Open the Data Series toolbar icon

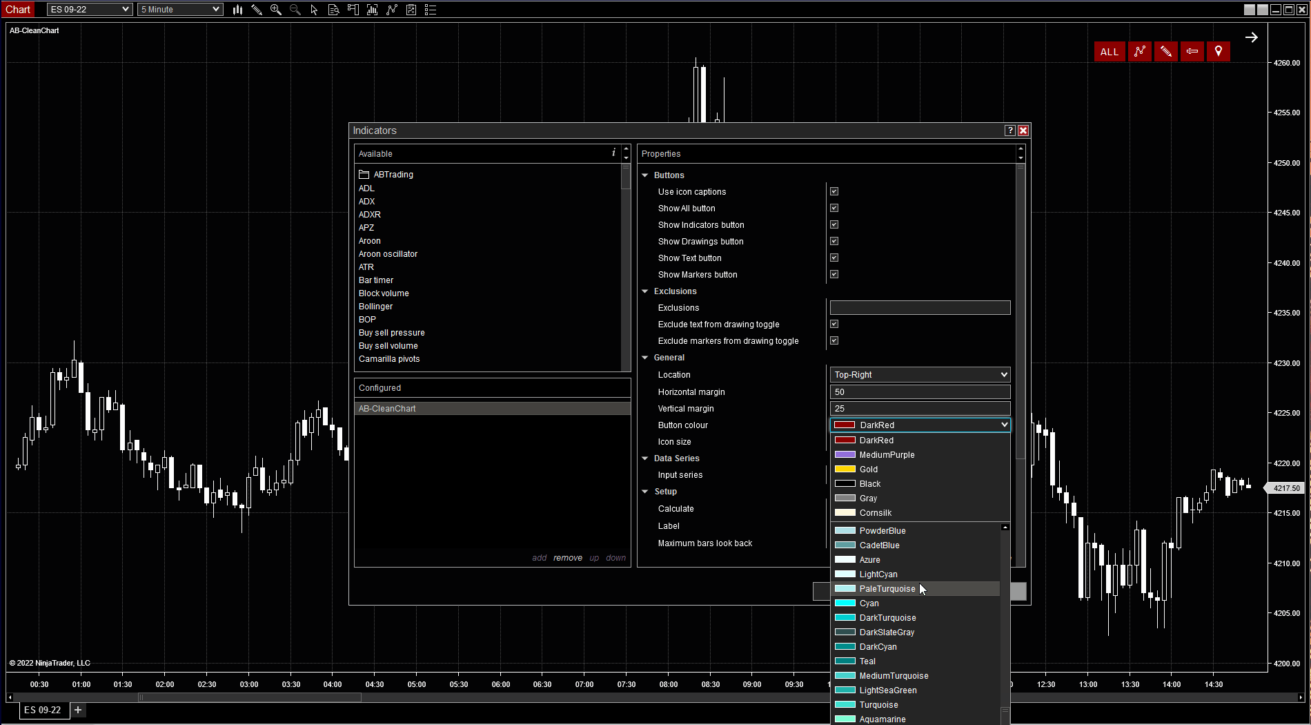(x=373, y=10)
